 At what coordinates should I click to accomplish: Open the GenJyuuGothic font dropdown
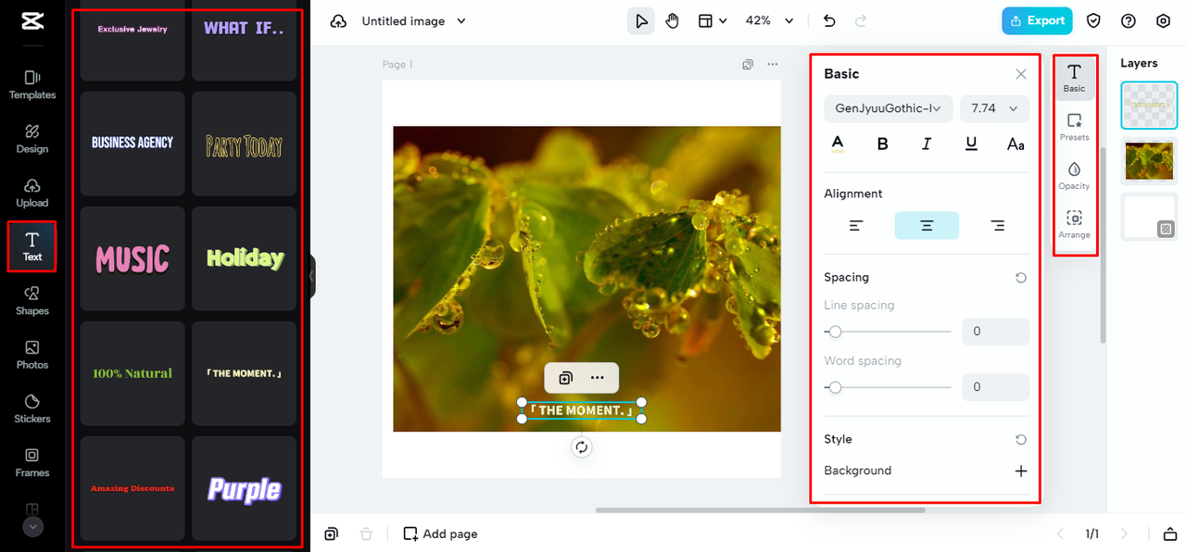(x=889, y=108)
